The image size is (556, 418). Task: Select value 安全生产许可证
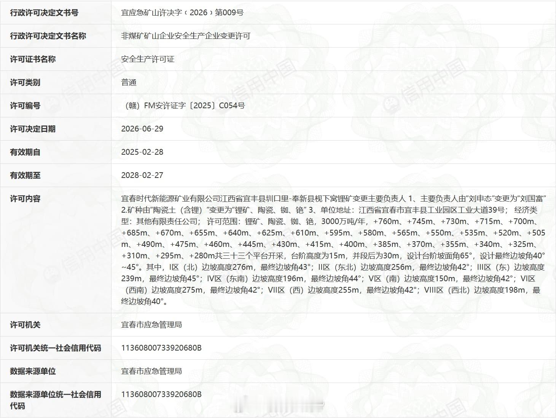click(148, 59)
